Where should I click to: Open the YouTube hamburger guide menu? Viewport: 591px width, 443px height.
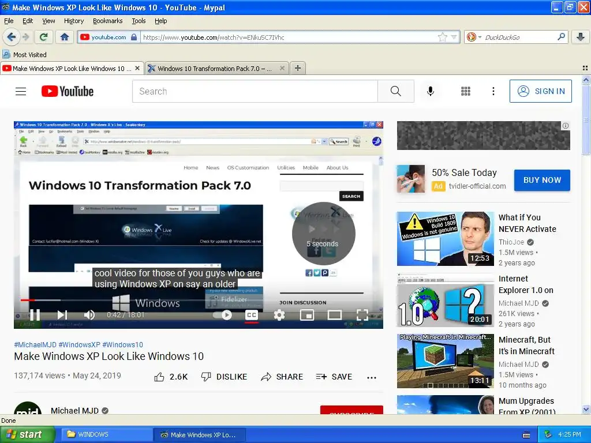[x=21, y=91]
